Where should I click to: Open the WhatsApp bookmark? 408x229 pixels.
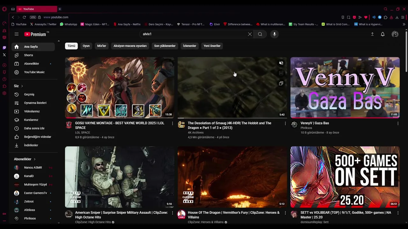[68, 24]
